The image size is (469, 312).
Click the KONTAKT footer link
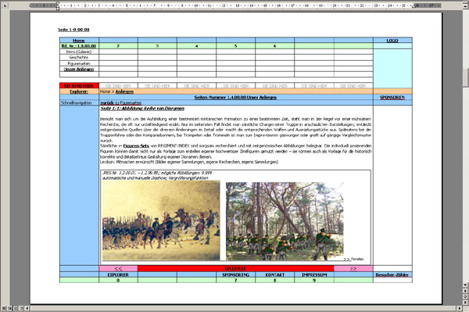coord(274,274)
